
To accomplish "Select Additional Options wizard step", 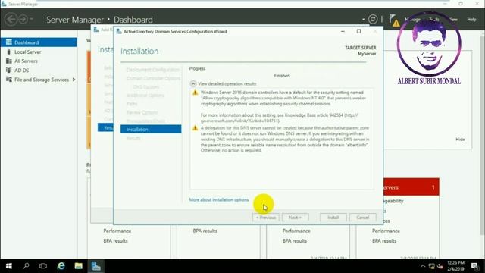I will click(145, 96).
